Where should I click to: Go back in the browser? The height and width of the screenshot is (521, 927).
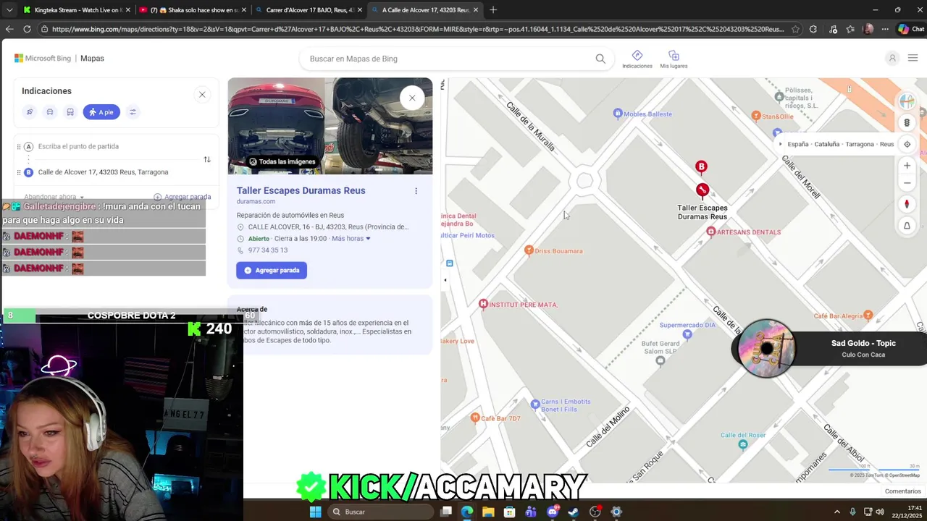click(9, 29)
